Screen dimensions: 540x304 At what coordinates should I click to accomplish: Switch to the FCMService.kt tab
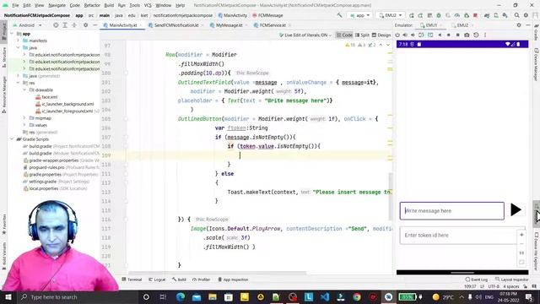(x=272, y=25)
